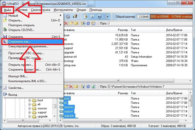Click the Info icon in the toolbar

coord(93,17)
